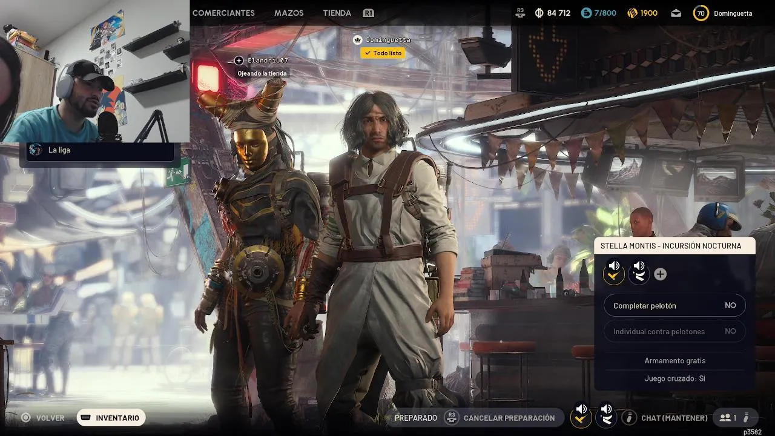The height and width of the screenshot is (436, 775).
Task: Click the R3 icon beside Cancelar preparación
Action: [451, 418]
